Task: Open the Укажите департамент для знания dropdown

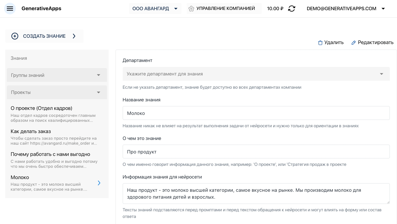Action: [256, 74]
